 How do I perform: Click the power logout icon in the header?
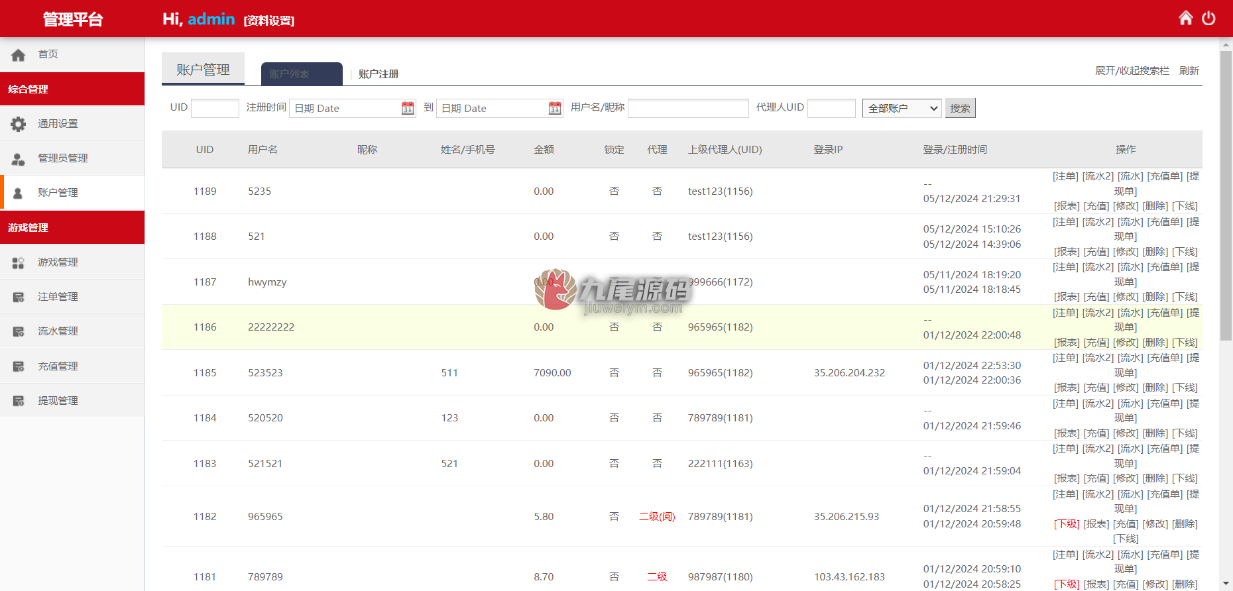1208,18
